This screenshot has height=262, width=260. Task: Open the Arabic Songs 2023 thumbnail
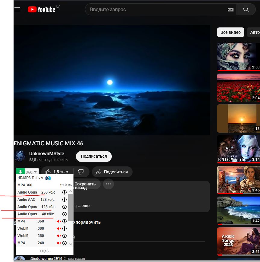click(238, 241)
